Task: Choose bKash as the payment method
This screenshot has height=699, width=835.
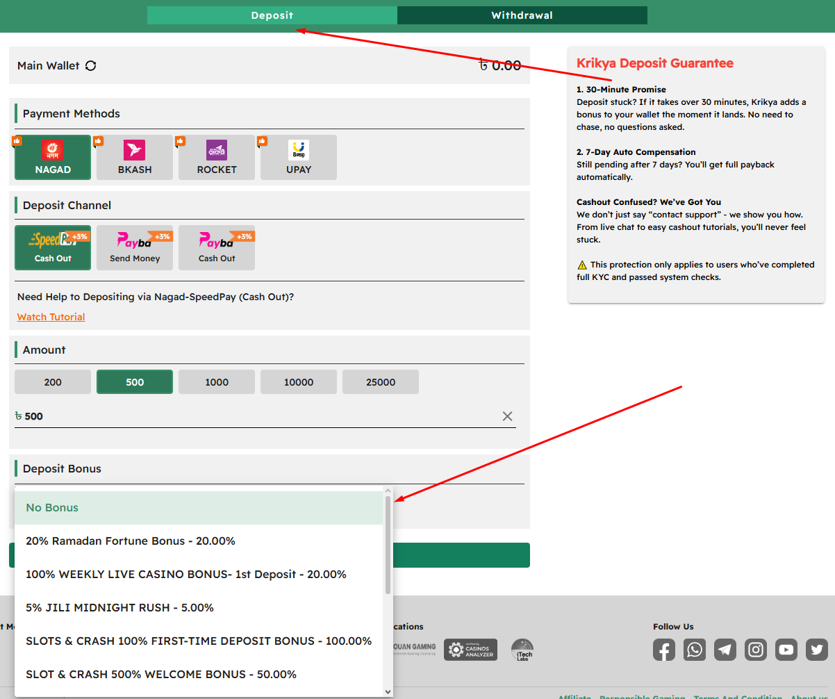Action: [135, 158]
